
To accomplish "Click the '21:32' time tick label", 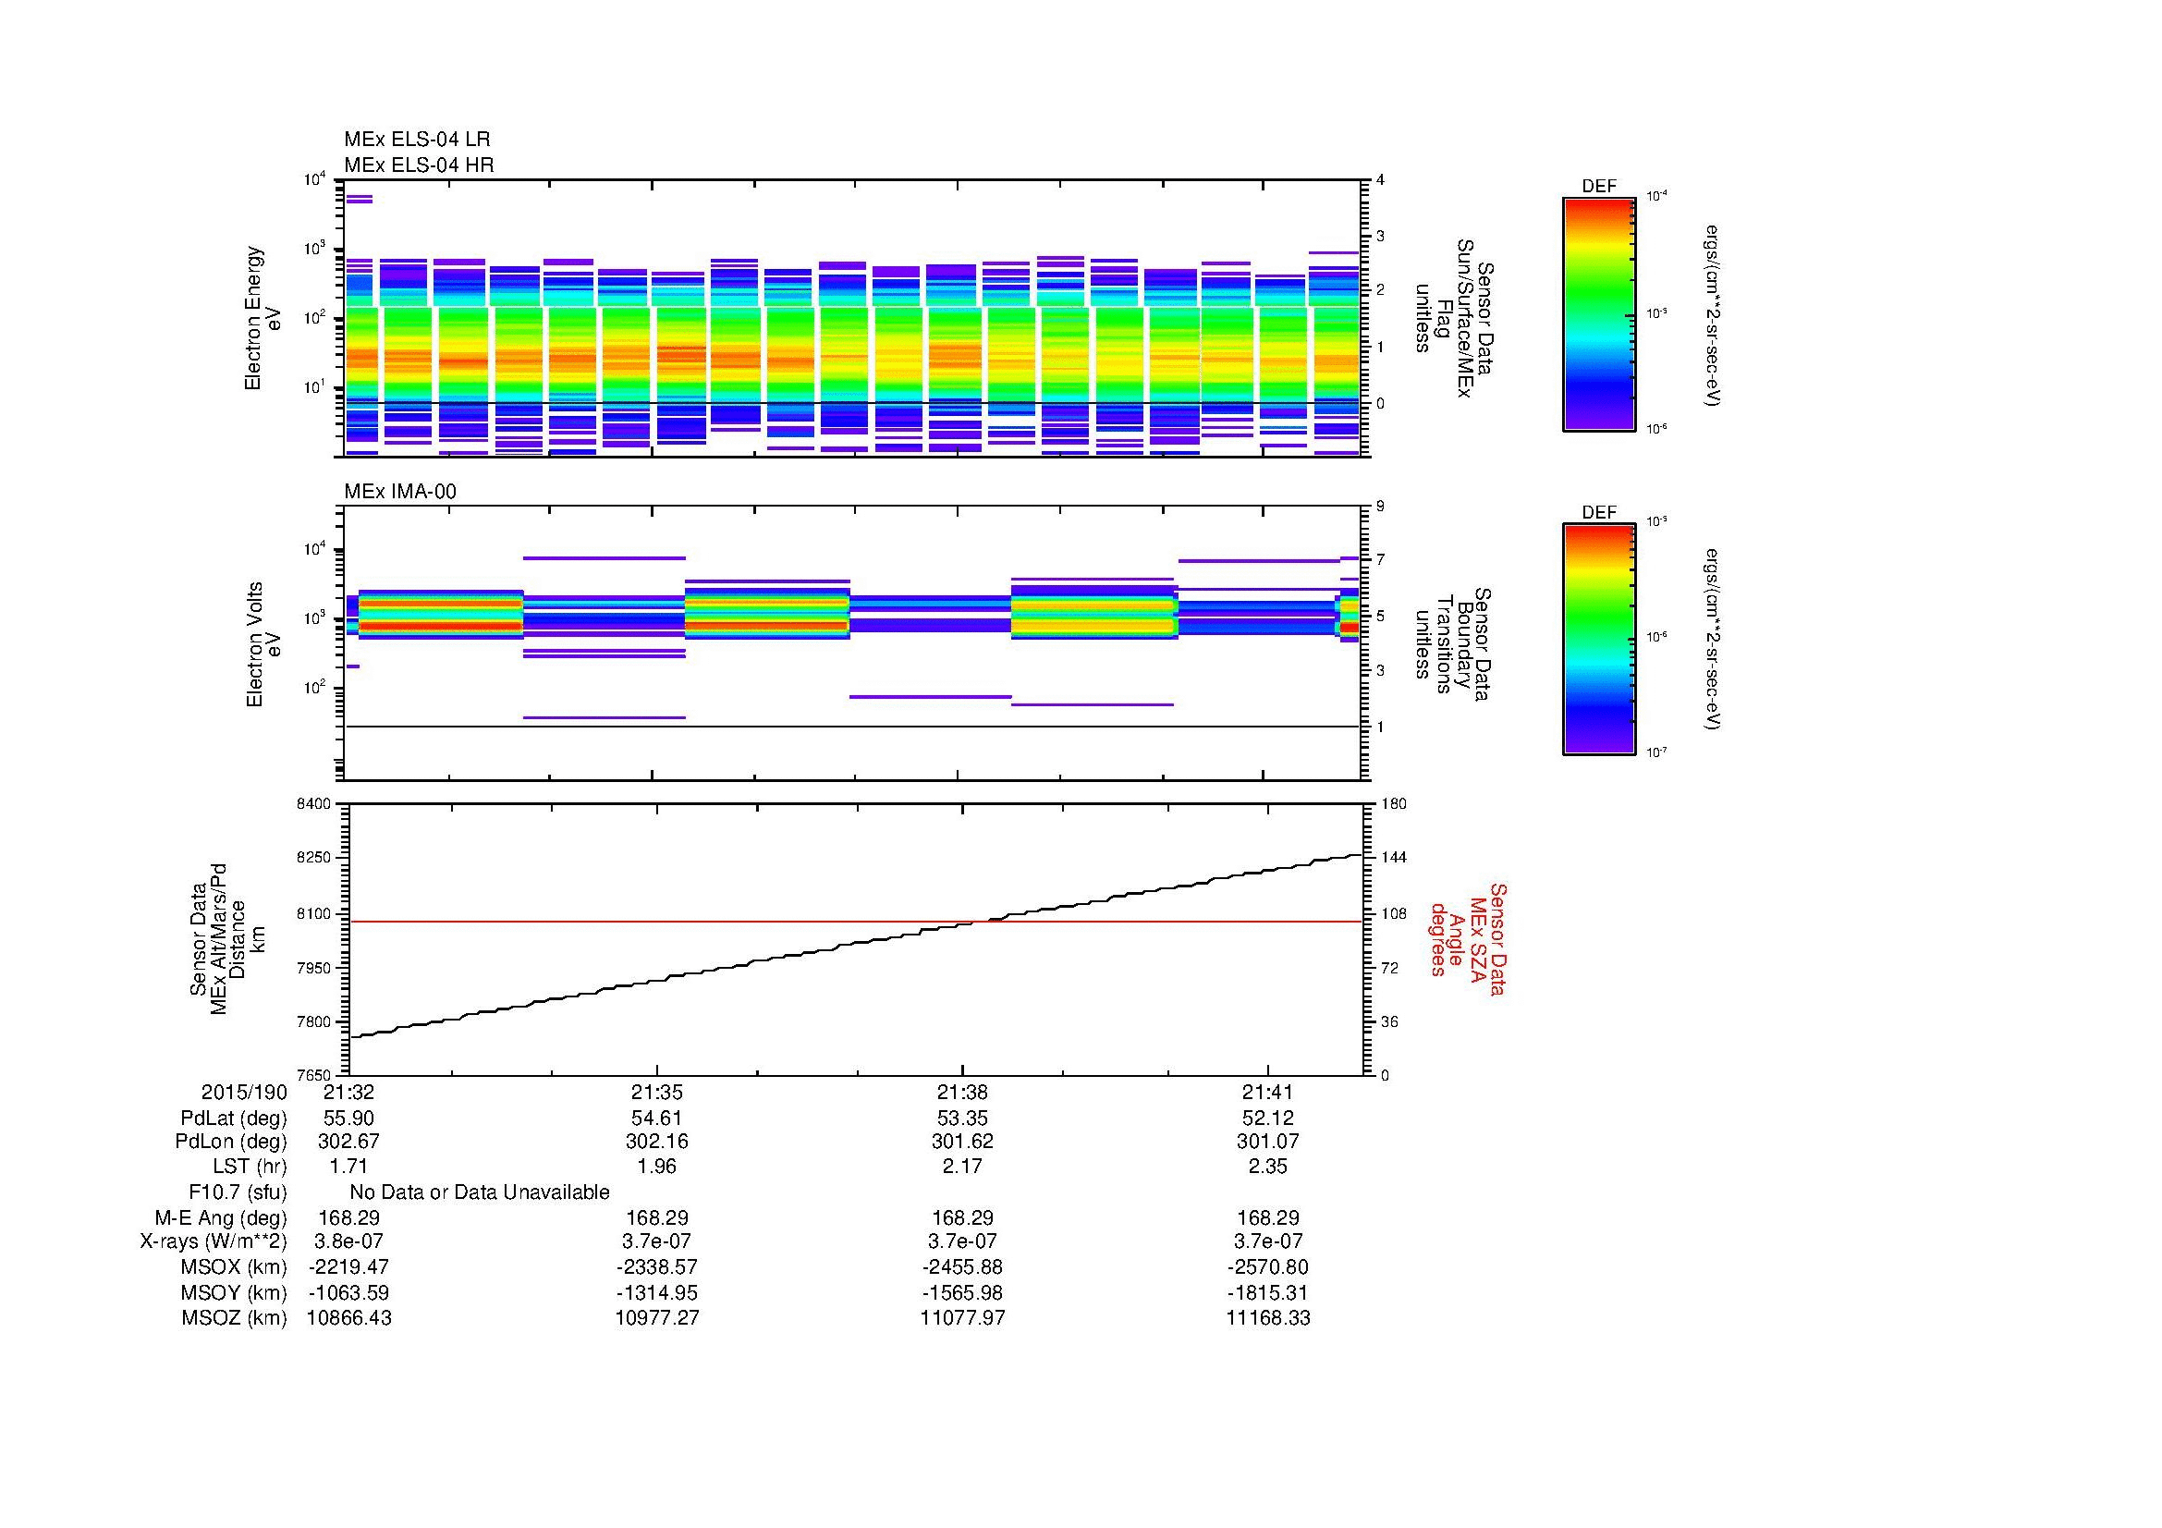I will click(349, 1093).
